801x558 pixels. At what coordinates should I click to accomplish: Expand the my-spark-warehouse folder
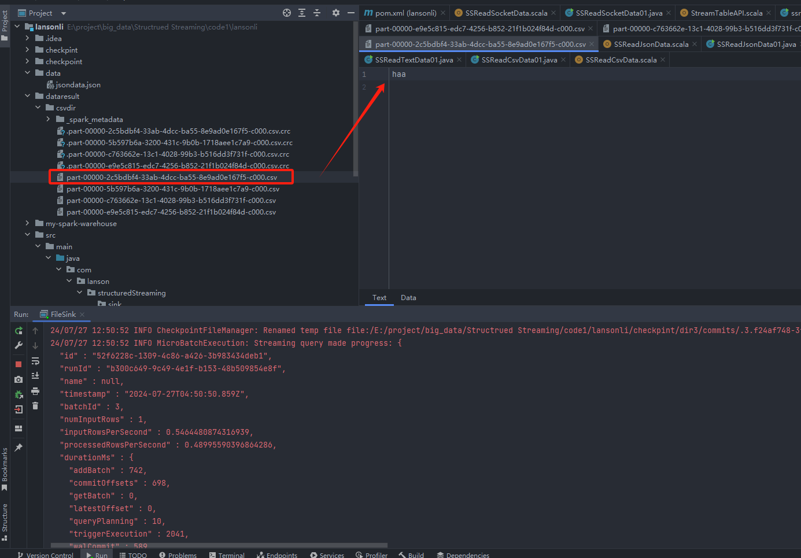tap(27, 223)
